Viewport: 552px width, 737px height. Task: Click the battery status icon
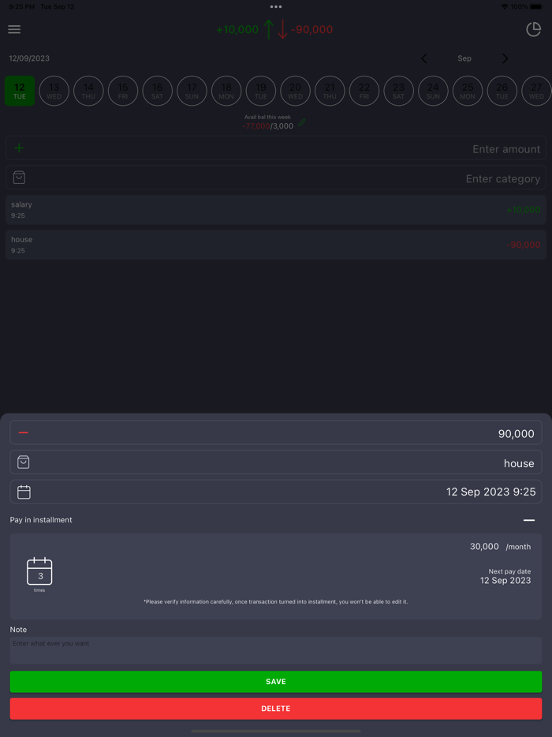[x=536, y=6]
